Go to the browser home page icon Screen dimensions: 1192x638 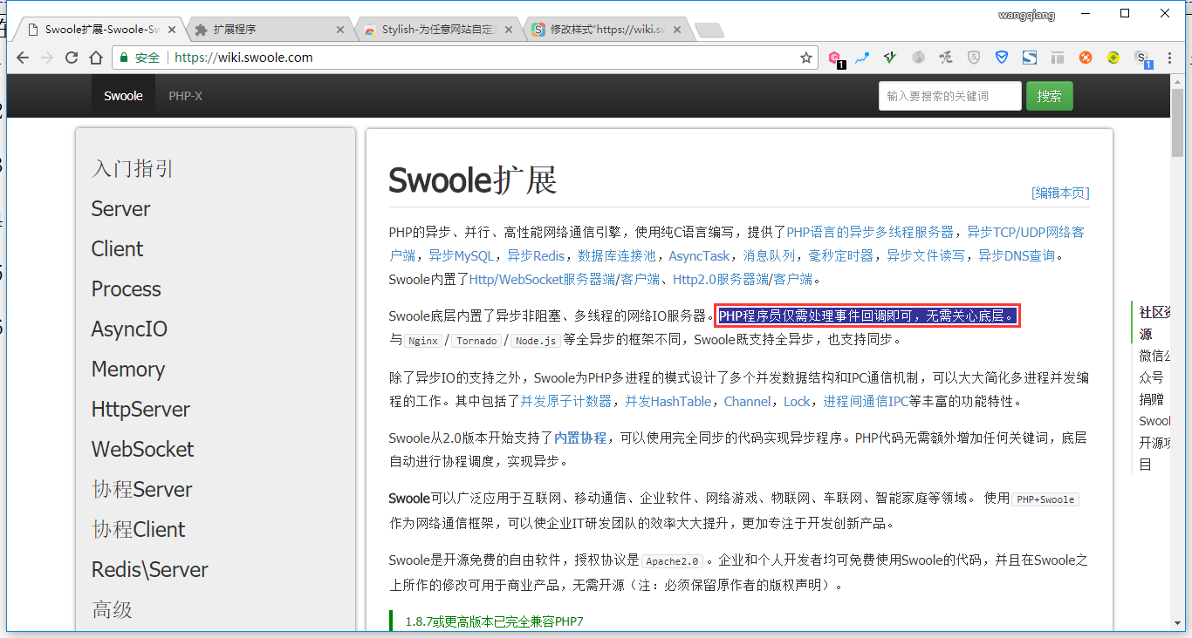(95, 58)
